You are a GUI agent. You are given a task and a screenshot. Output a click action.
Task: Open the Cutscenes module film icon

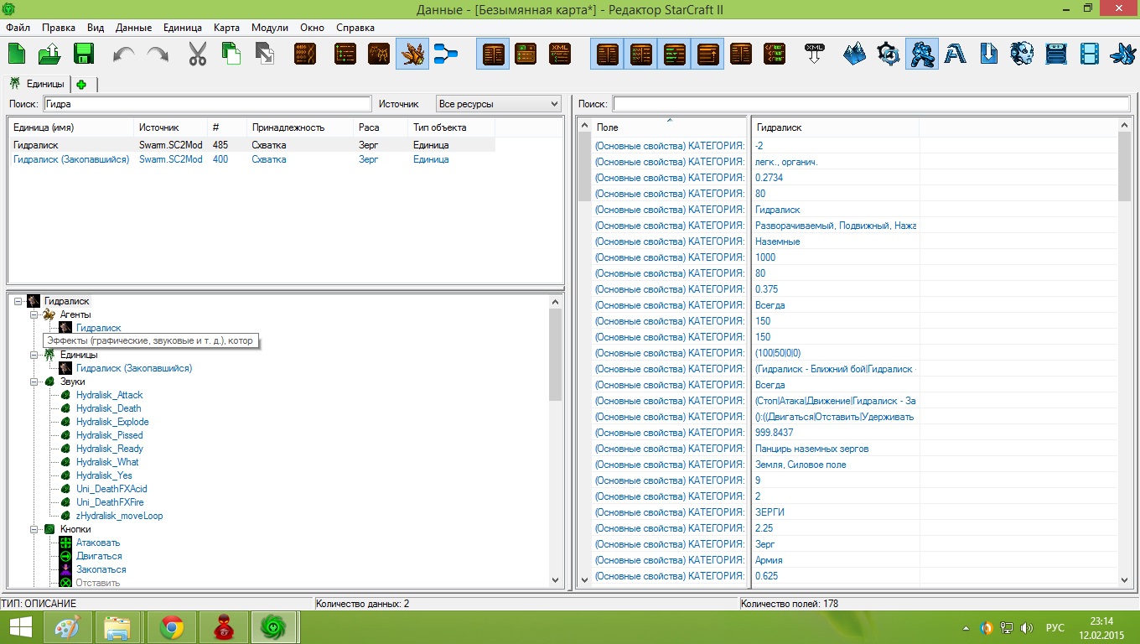(1089, 55)
